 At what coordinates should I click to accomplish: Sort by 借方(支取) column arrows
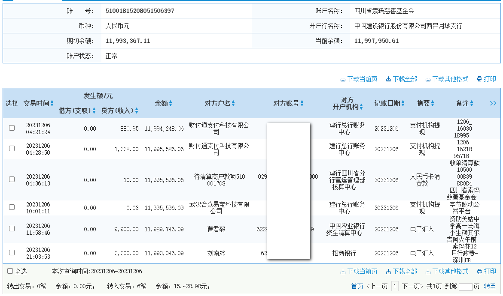coord(94,111)
